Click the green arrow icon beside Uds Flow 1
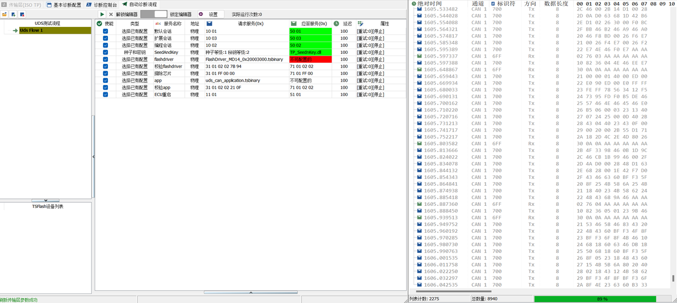Screen dimensions: 677x303 15,31
